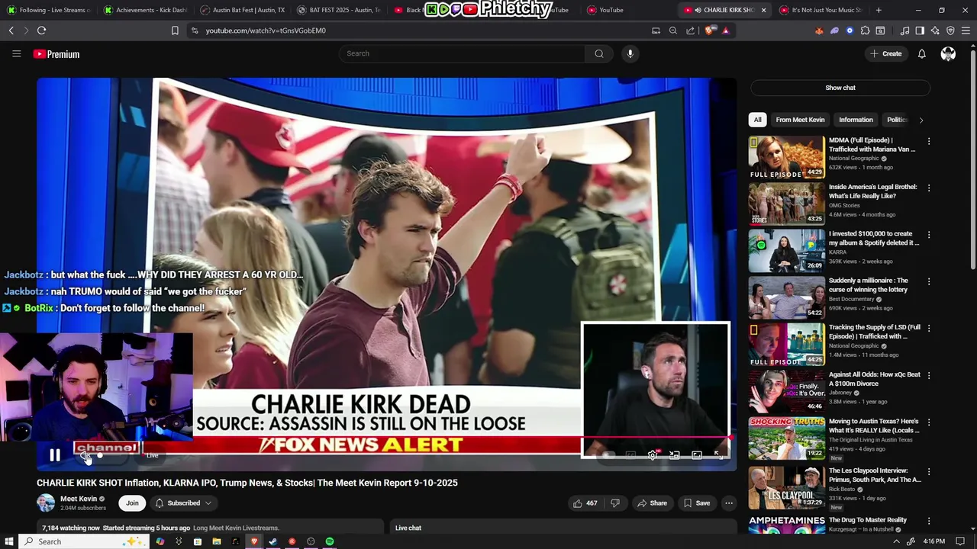
Task: Click the Join channel button
Action: (x=132, y=503)
